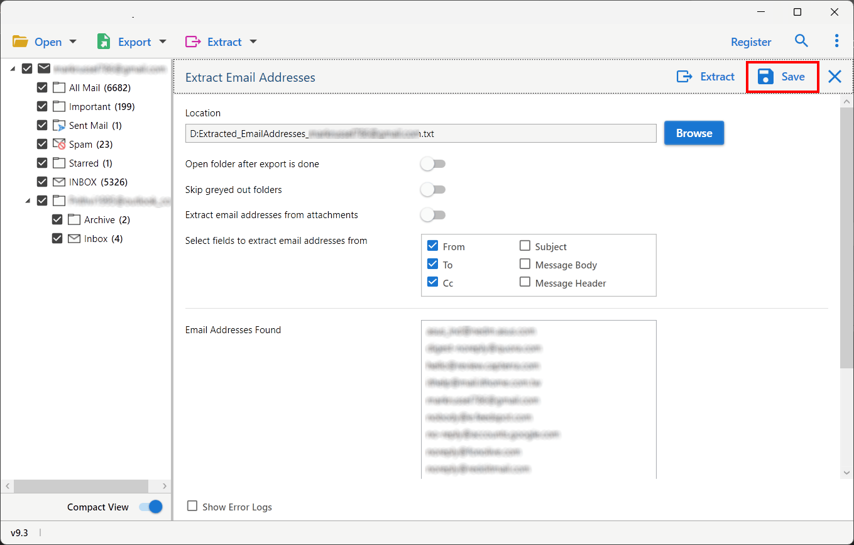854x545 pixels.
Task: Click the Register link
Action: click(751, 42)
